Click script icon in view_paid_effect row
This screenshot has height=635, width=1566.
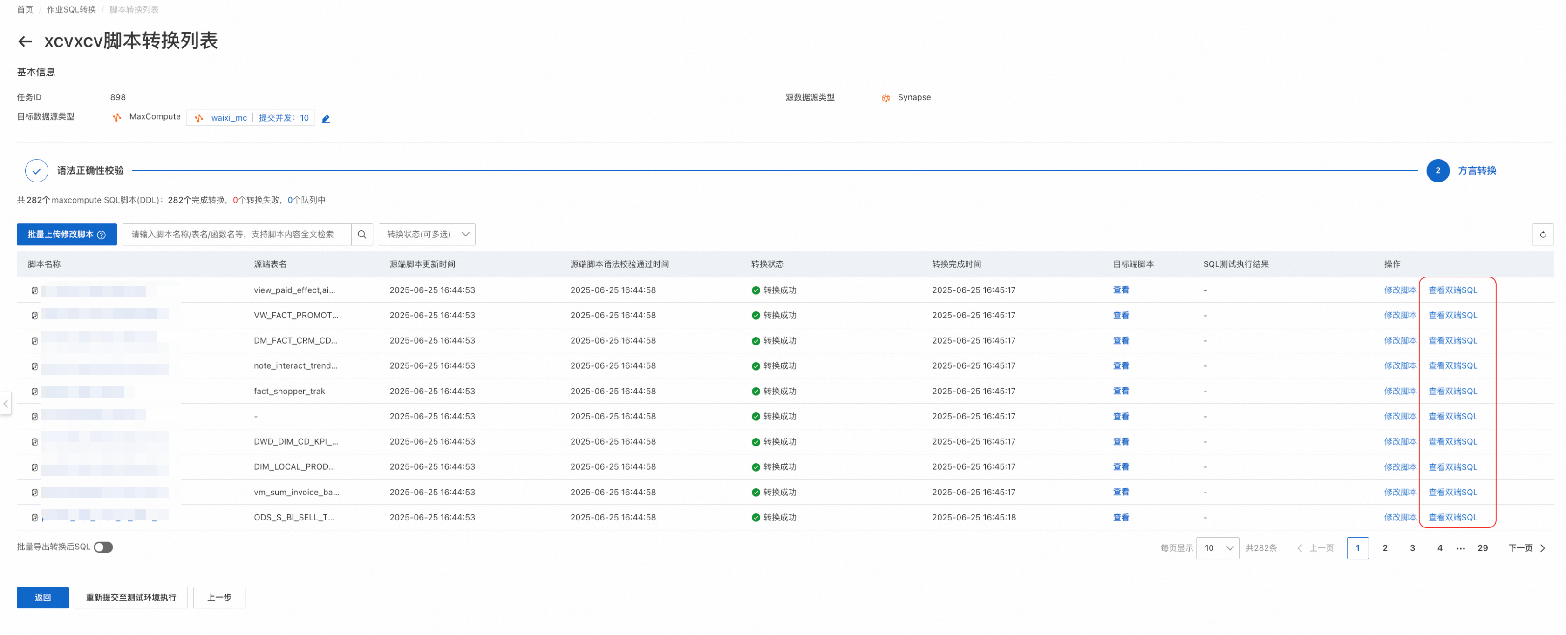tap(34, 290)
